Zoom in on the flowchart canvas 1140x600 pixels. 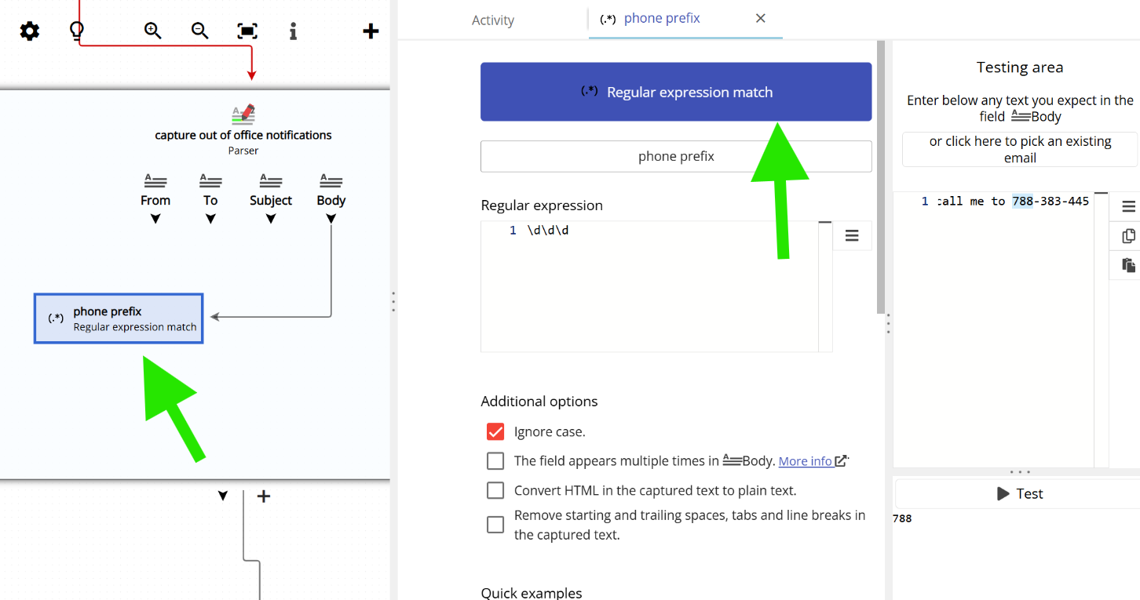click(152, 31)
